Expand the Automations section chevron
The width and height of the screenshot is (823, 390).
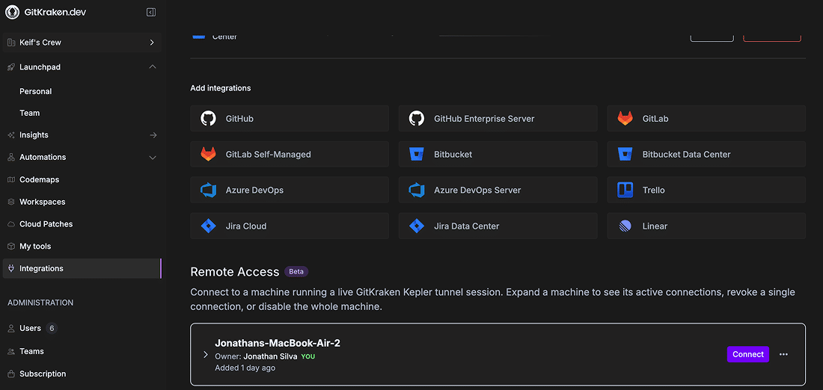(x=153, y=157)
